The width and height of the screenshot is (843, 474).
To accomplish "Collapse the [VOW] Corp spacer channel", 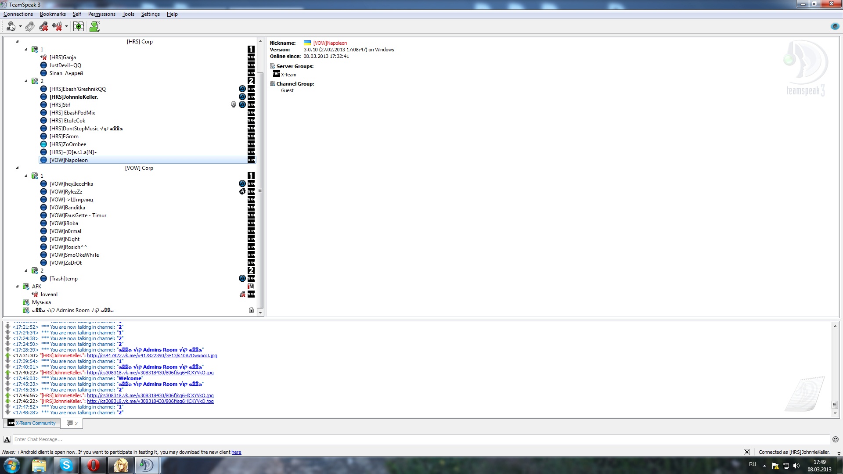I will point(17,168).
